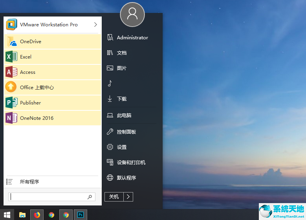The image size is (306, 220).
Task: Launch Access from the program list
Action: (27, 72)
